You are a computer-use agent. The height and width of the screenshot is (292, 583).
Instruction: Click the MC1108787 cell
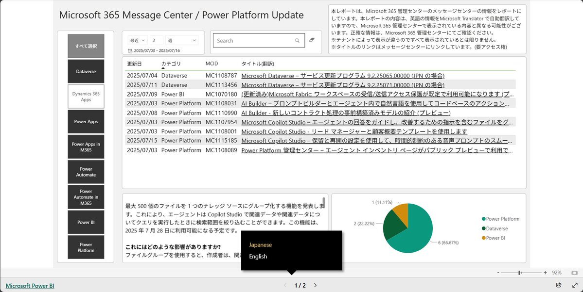tap(221, 76)
